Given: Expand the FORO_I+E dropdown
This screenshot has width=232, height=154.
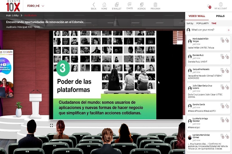Looking at the screenshot, I should (x=43, y=6).
